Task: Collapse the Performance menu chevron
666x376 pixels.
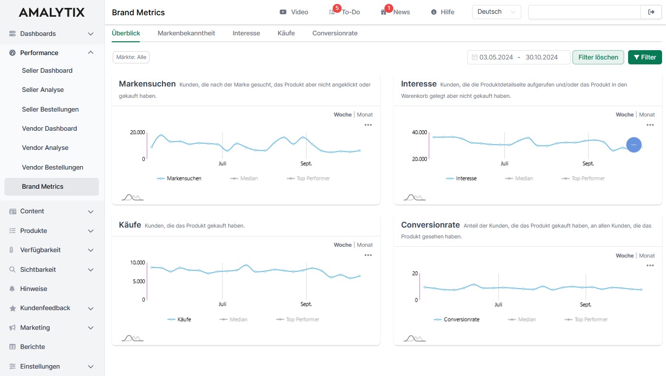Action: tap(91, 53)
